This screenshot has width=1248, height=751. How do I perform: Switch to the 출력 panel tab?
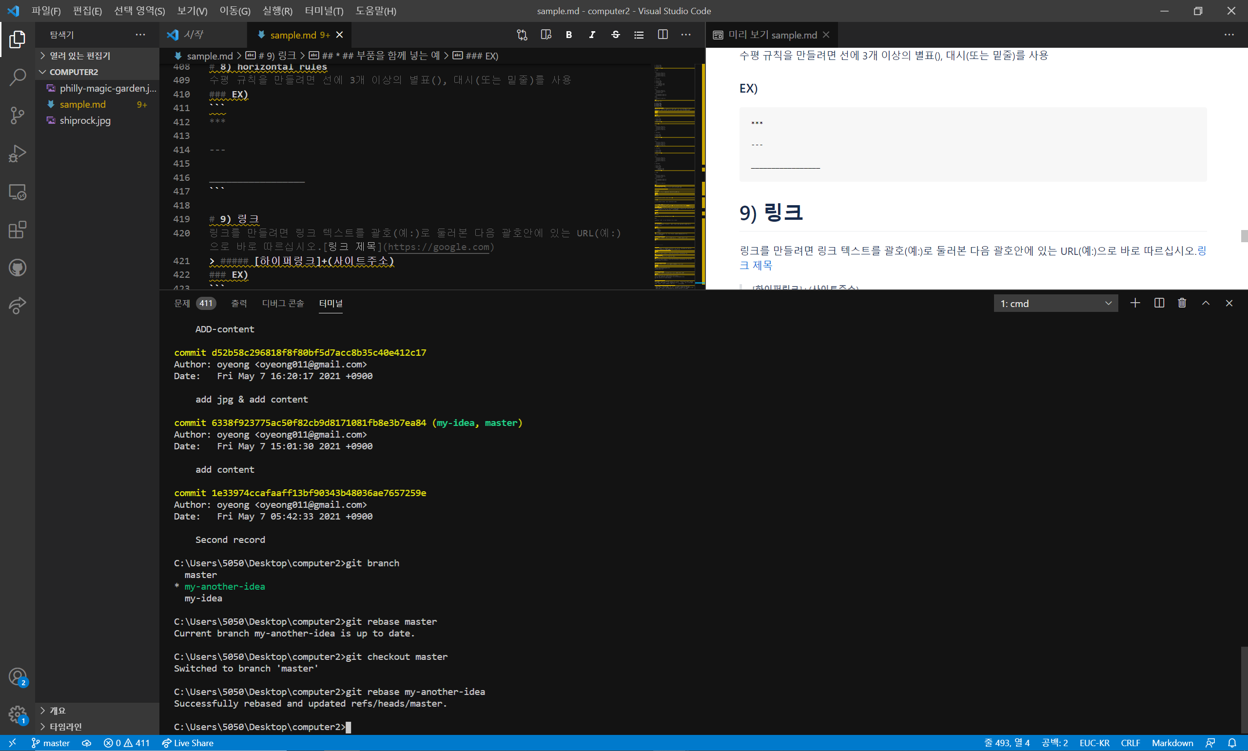click(239, 303)
